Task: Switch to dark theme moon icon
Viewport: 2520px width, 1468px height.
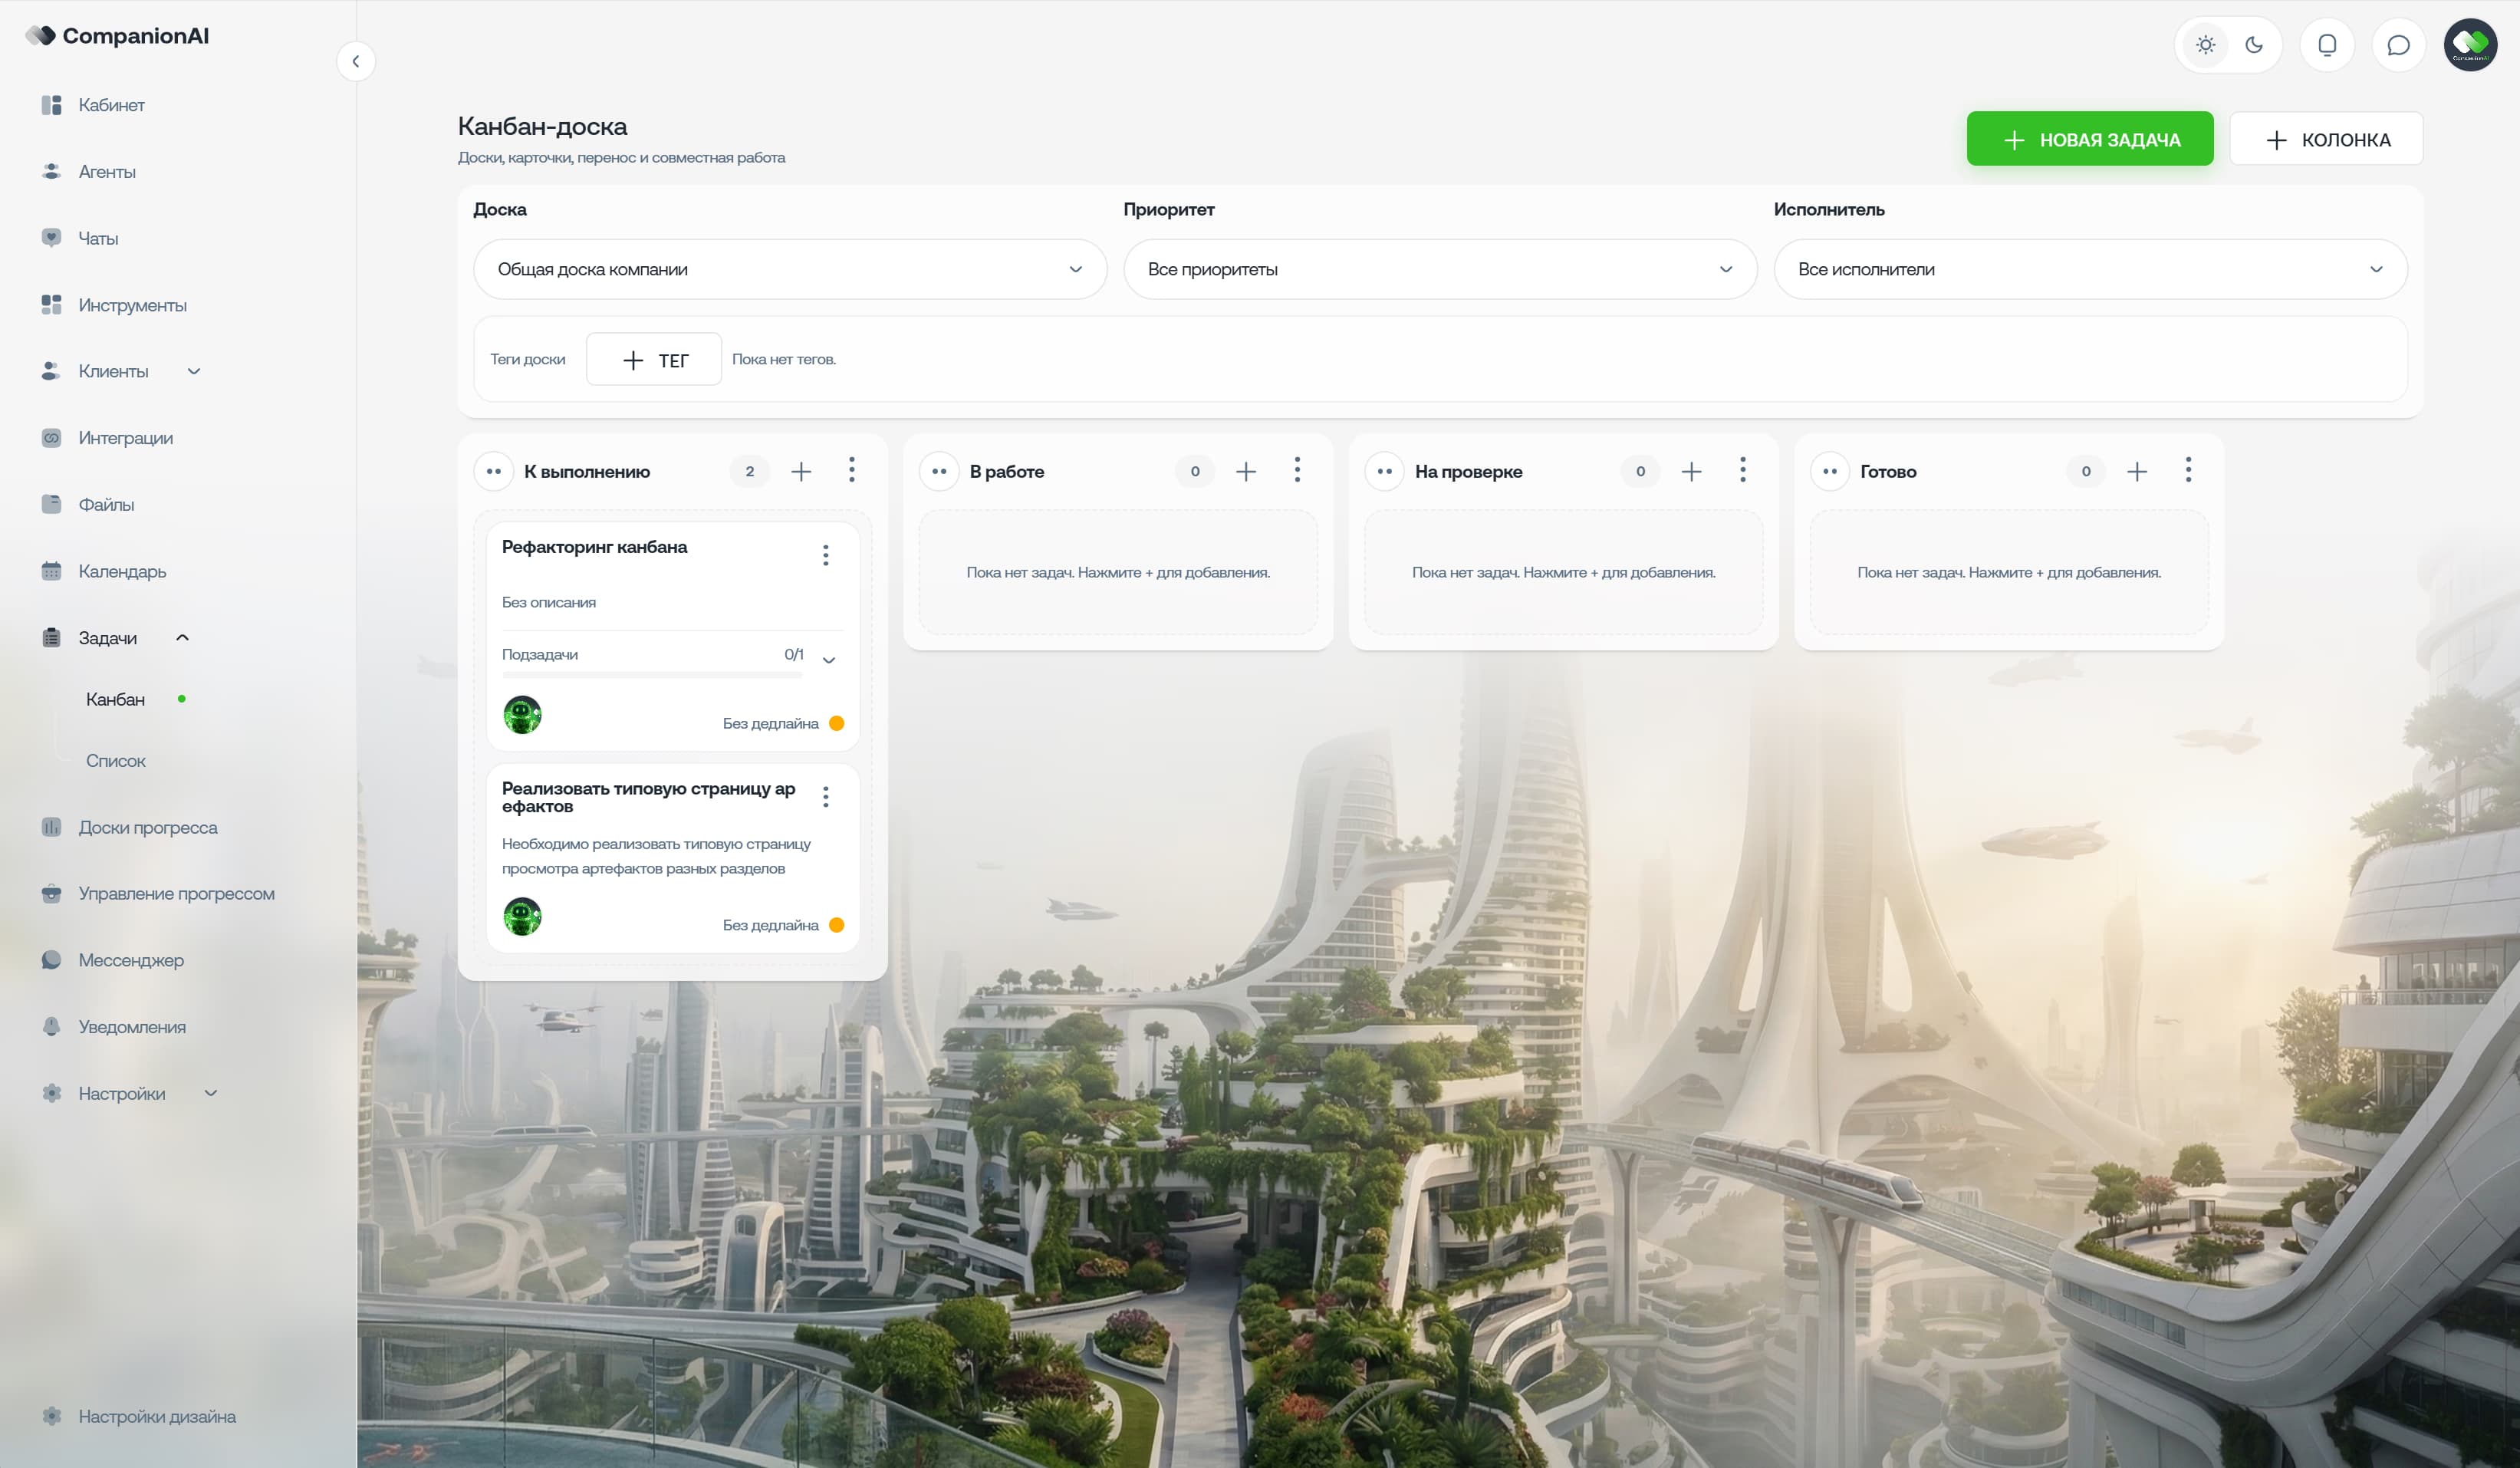Action: click(x=2254, y=45)
